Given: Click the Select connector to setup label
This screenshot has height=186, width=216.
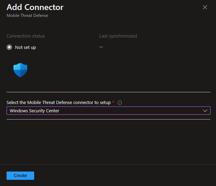Looking at the screenshot, I should (59, 103).
